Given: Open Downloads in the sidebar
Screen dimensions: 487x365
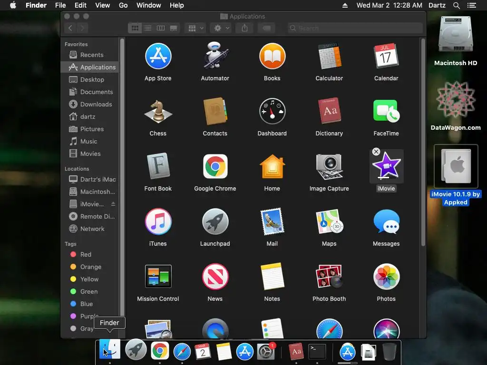Looking at the screenshot, I should pos(89,104).
